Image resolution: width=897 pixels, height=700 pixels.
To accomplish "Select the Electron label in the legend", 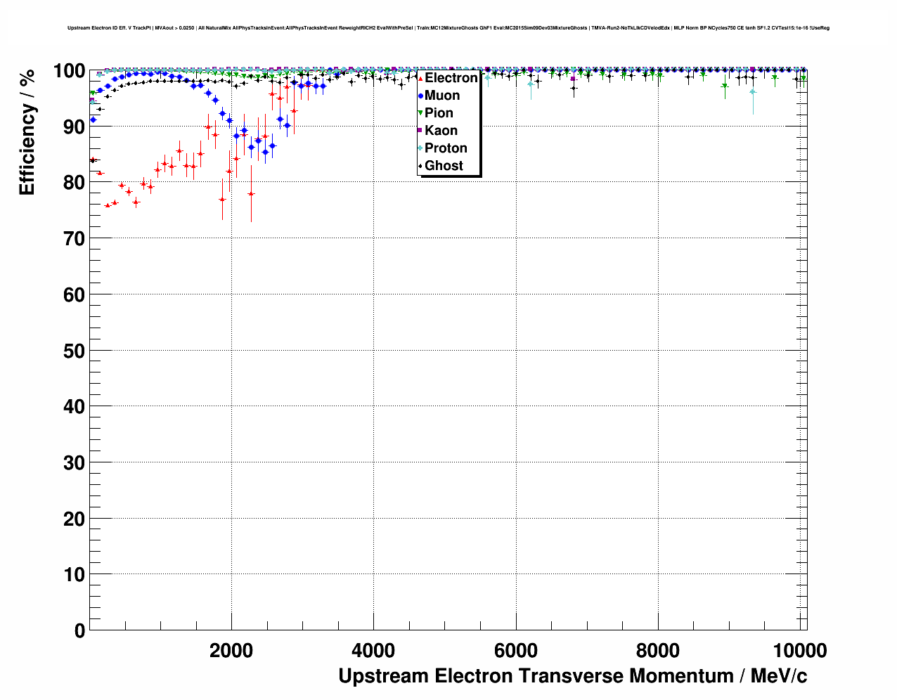I will coord(451,78).
